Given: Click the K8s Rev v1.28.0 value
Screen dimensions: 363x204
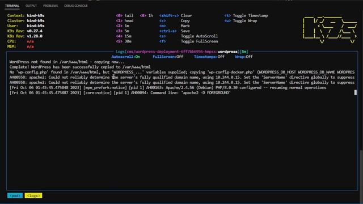Looking at the screenshot, I should (x=35, y=36).
